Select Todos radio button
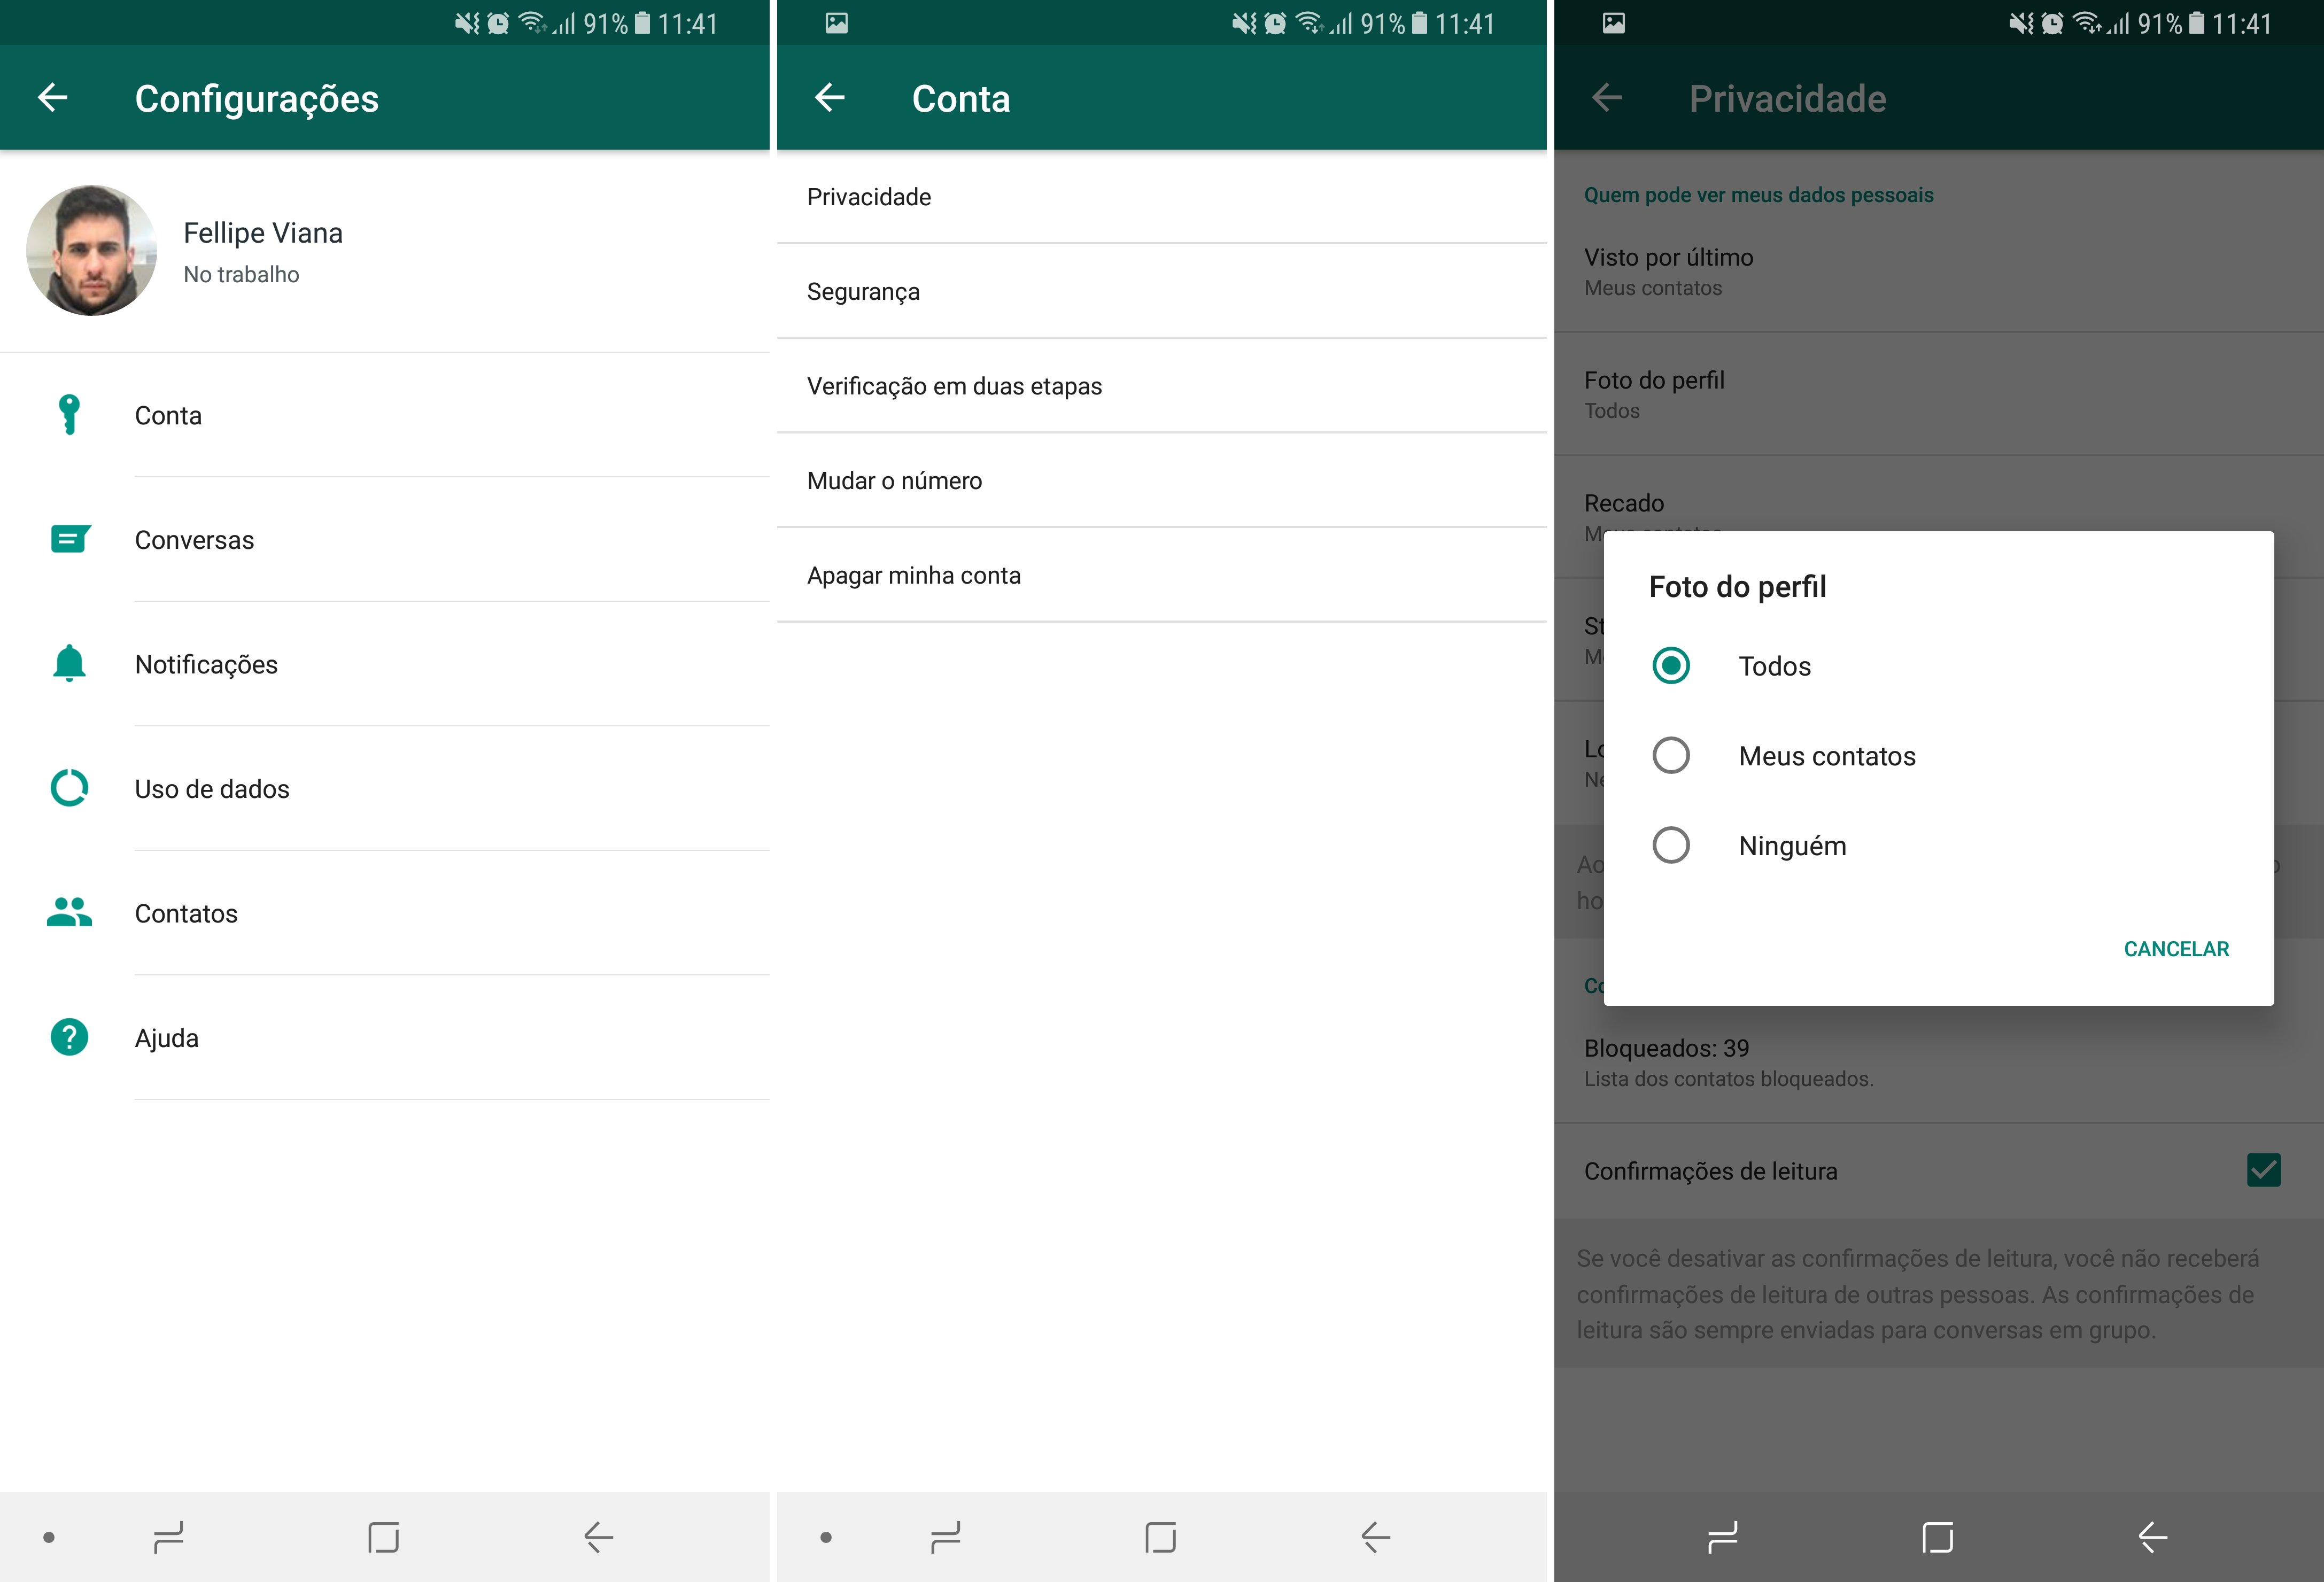Screen dimensions: 2324x1582 coord(1671,665)
